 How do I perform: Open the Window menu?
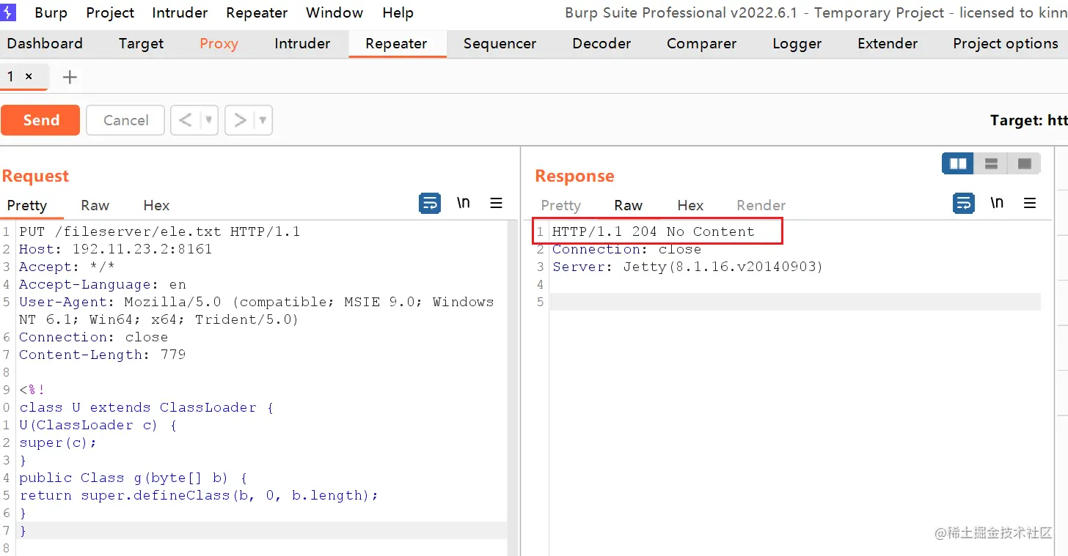coord(334,12)
